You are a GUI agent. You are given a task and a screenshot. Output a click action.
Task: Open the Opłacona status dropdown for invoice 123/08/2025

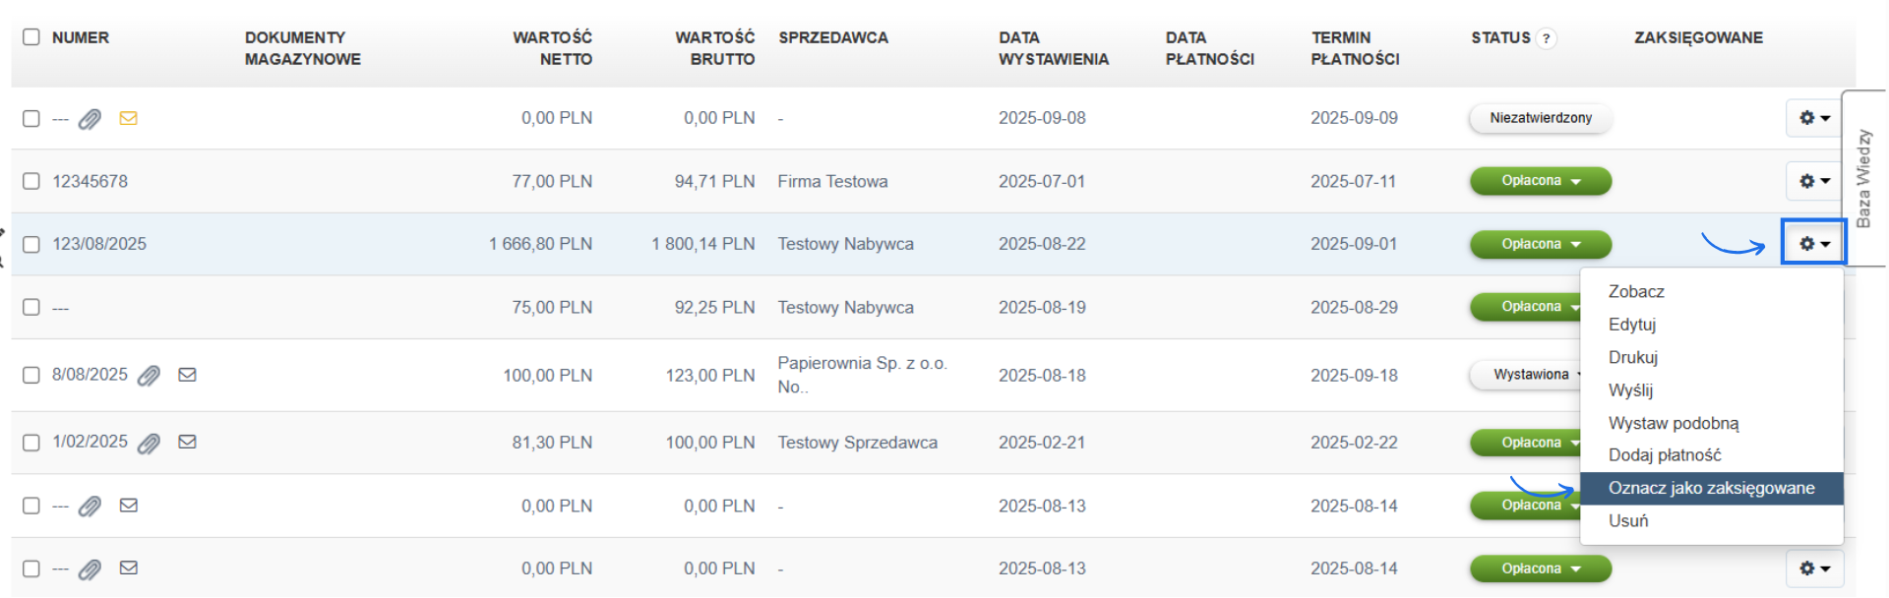click(1540, 244)
